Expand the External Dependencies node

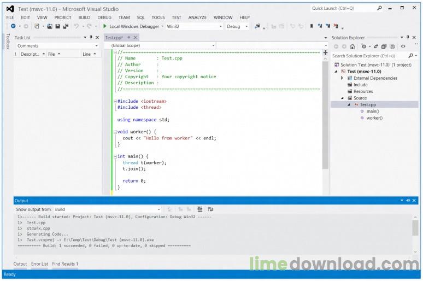[342, 78]
